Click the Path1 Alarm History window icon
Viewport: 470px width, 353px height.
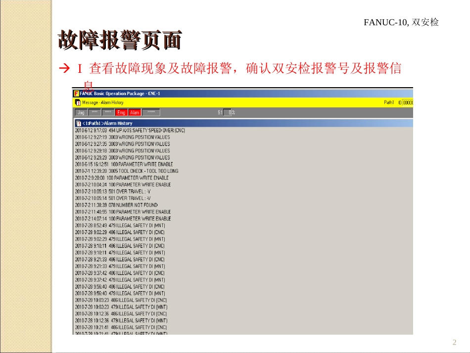[x=78, y=123]
